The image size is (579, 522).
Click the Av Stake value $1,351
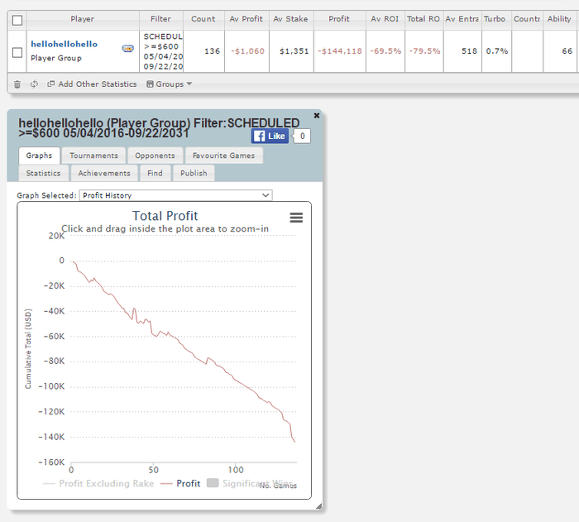(294, 51)
